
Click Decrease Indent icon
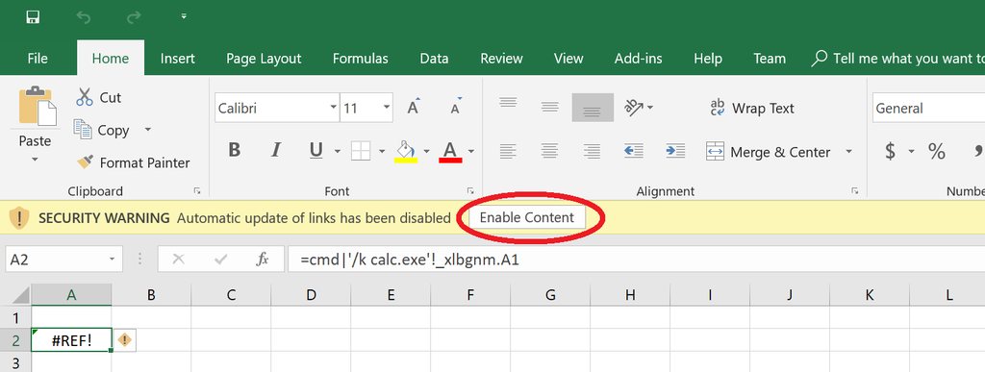(x=634, y=151)
